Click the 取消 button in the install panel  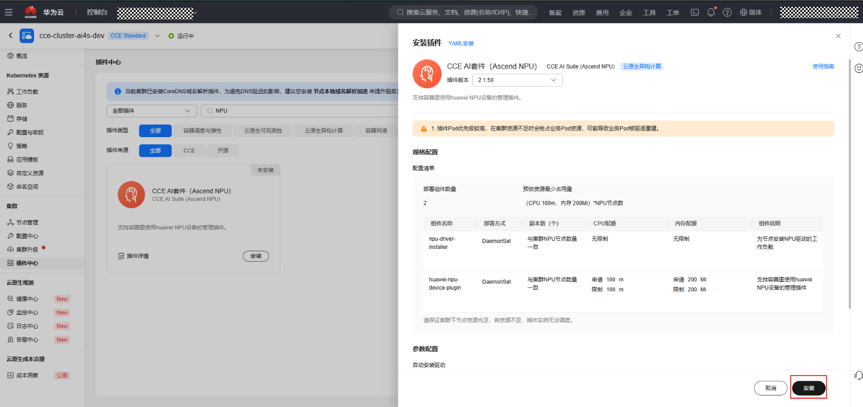pos(771,388)
